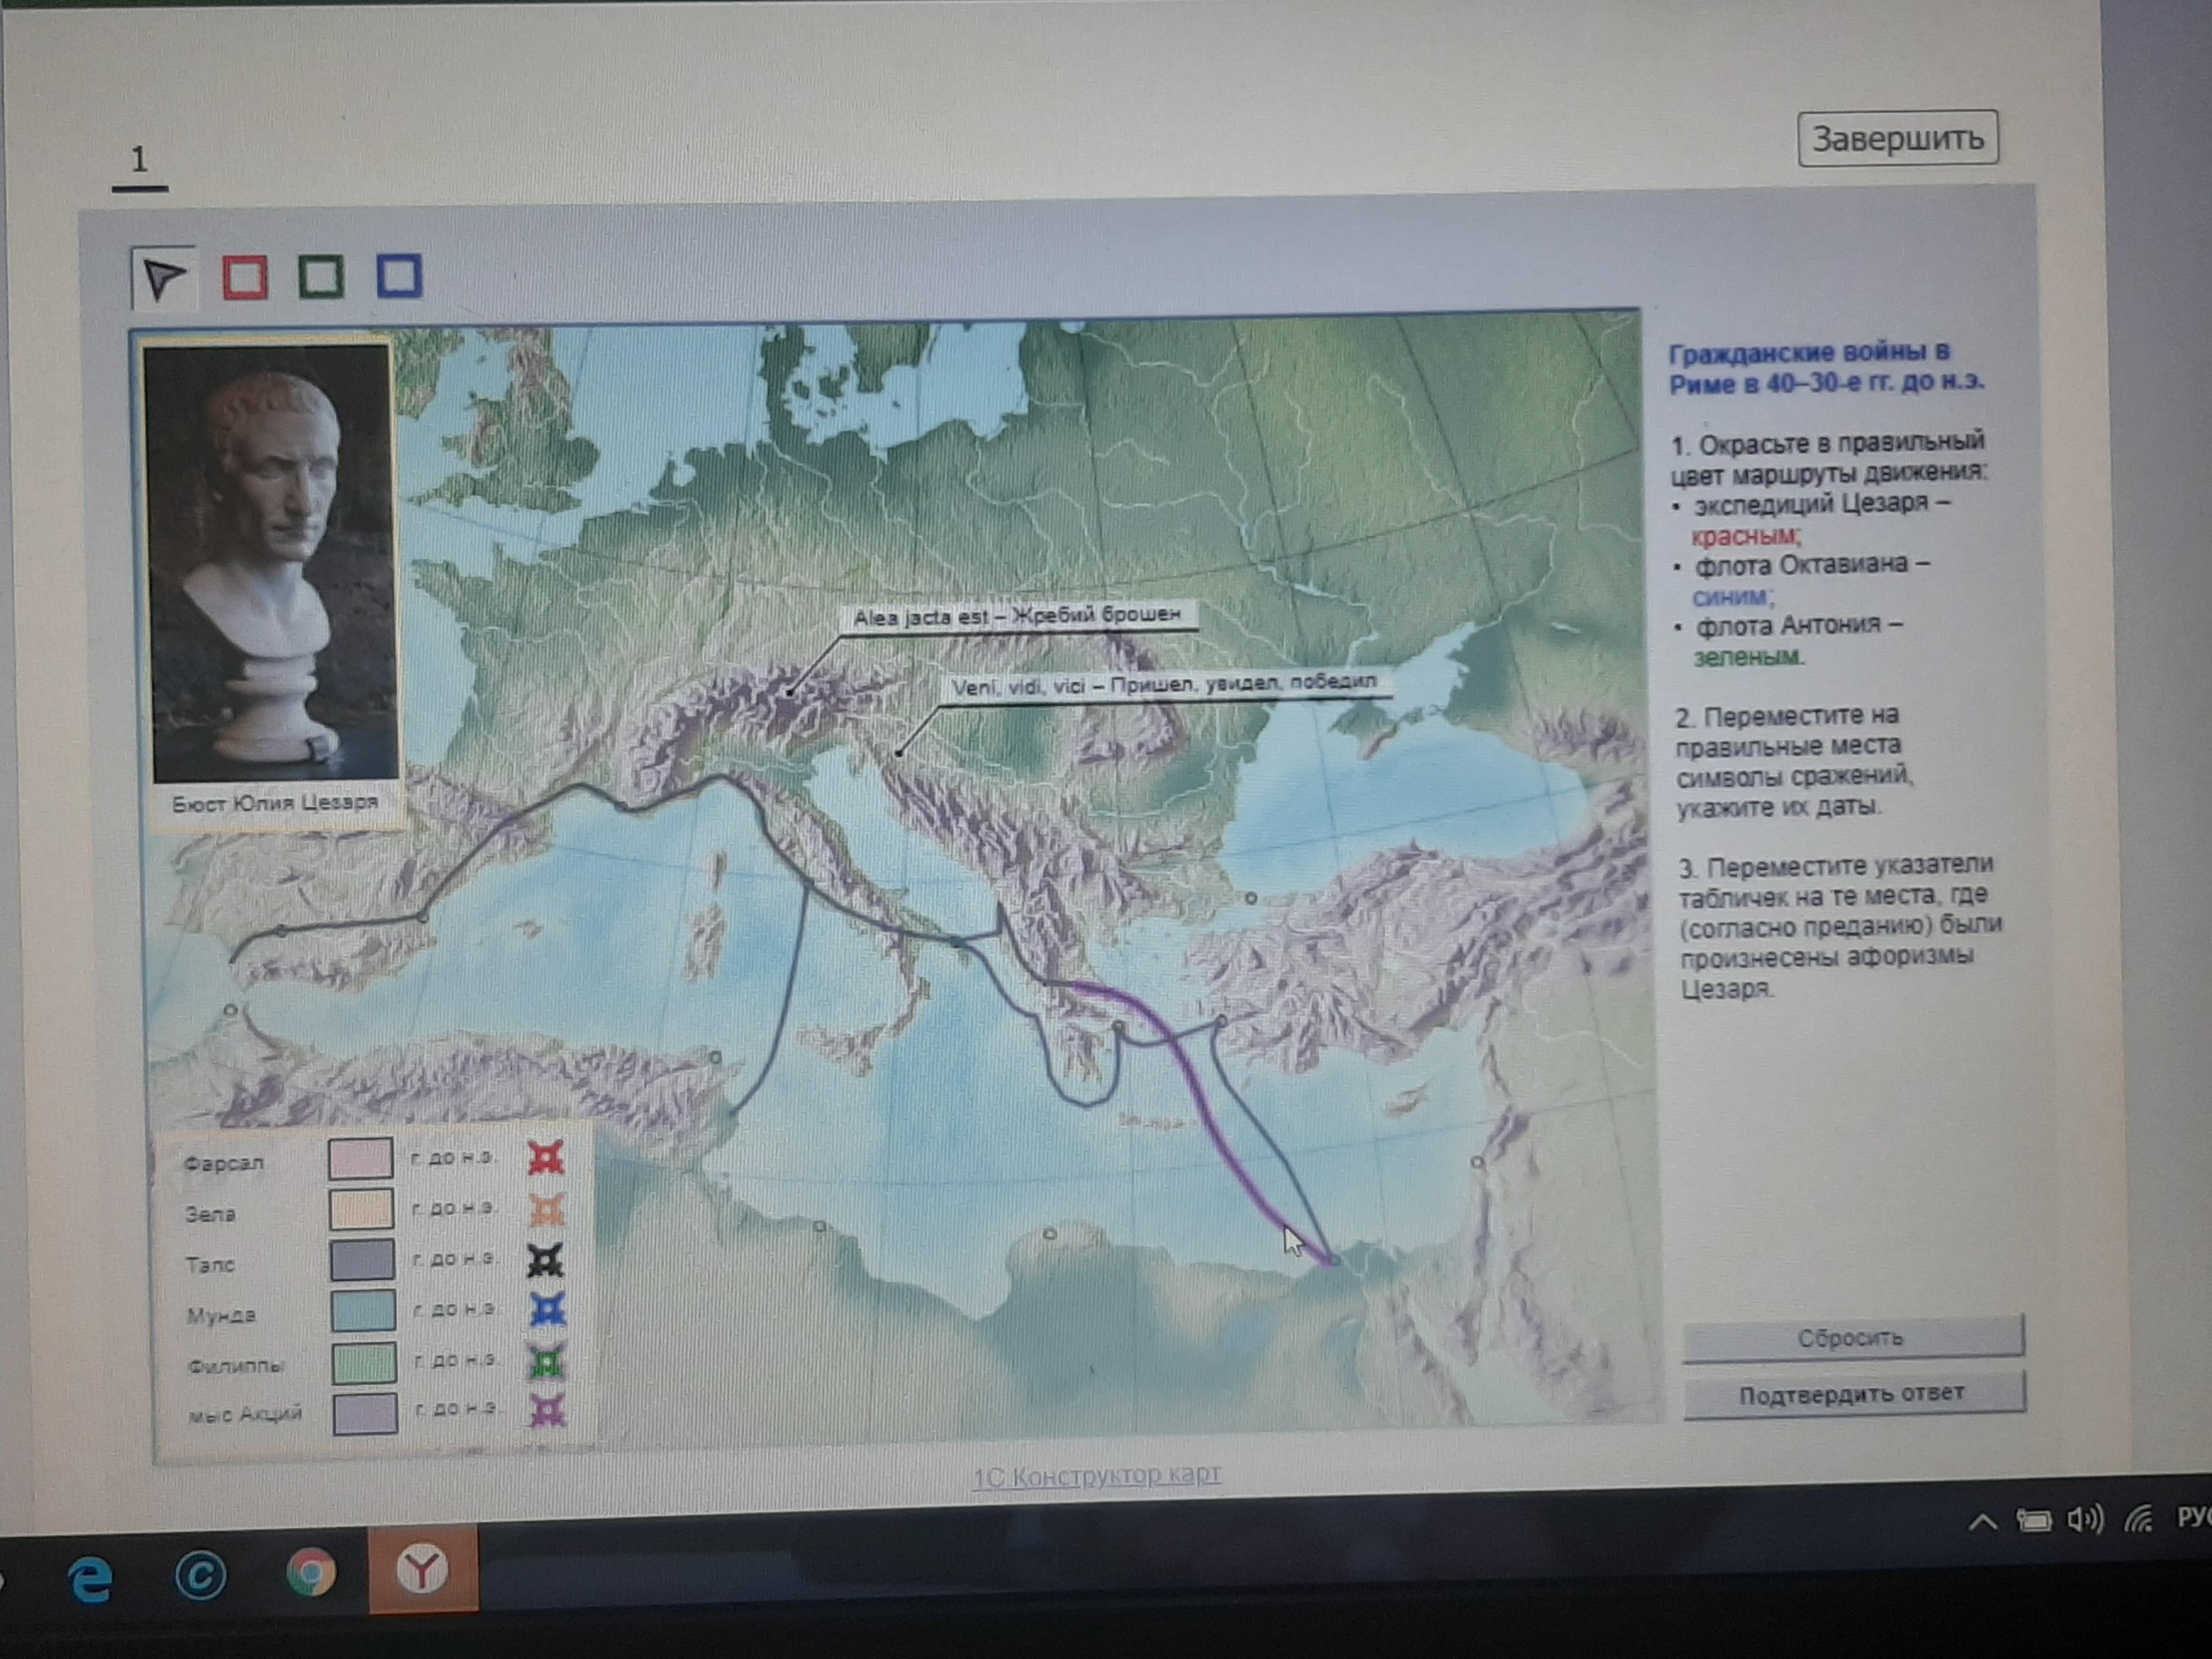Pick the purple Actium battle symbol
2212x1659 pixels.
pos(547,1411)
